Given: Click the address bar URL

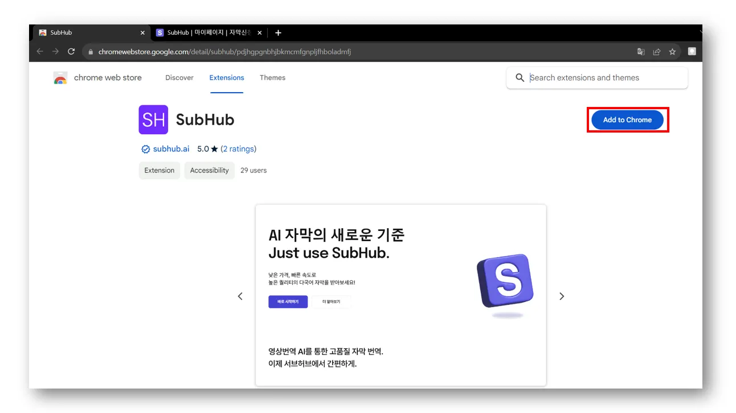Looking at the screenshot, I should (224, 52).
